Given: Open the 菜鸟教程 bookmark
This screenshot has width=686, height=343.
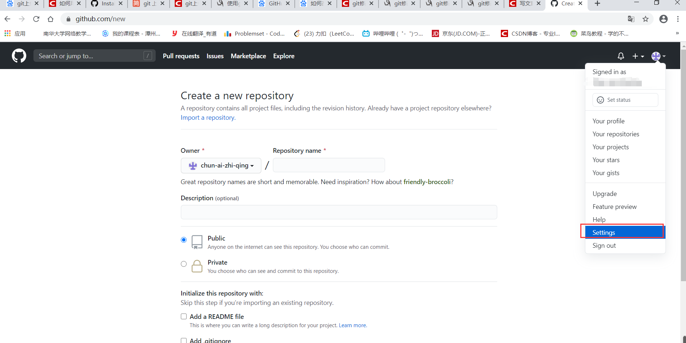Looking at the screenshot, I should (x=599, y=33).
